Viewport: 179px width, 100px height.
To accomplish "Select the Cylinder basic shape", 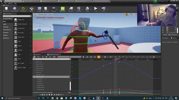I will coord(16,50).
